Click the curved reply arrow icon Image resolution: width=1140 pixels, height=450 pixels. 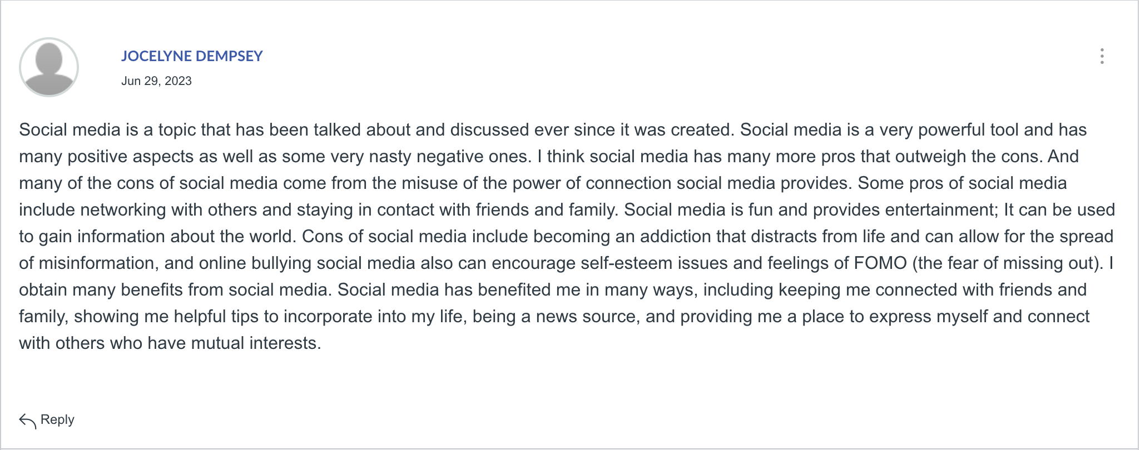(27, 421)
